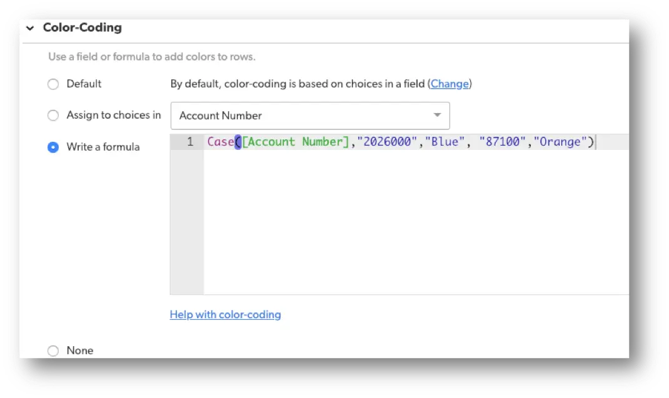Expand the field selector for color choices
The image size is (669, 398).
[x=436, y=116]
